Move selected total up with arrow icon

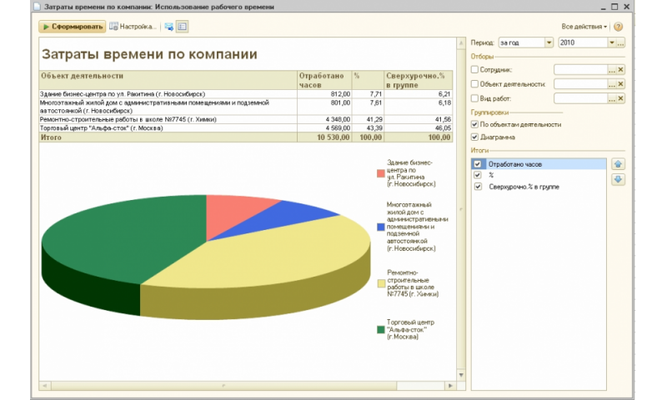[x=618, y=164]
